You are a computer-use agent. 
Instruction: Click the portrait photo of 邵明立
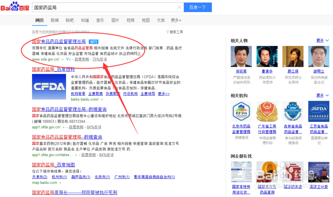[319, 56]
